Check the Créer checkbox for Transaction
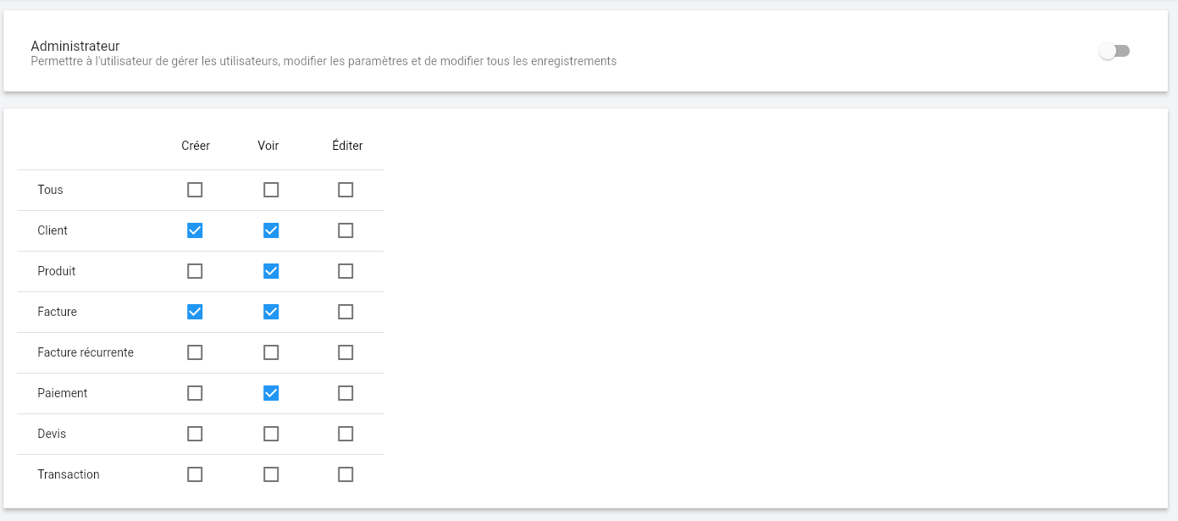Viewport: 1178px width, 521px height. pos(195,474)
